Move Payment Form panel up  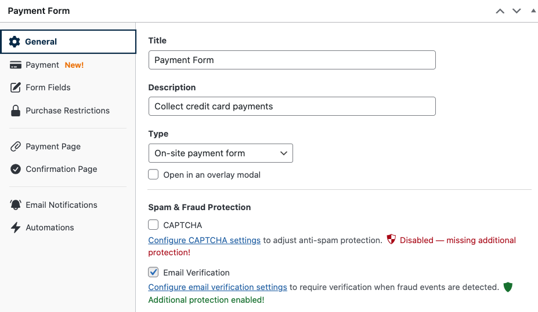(500, 11)
